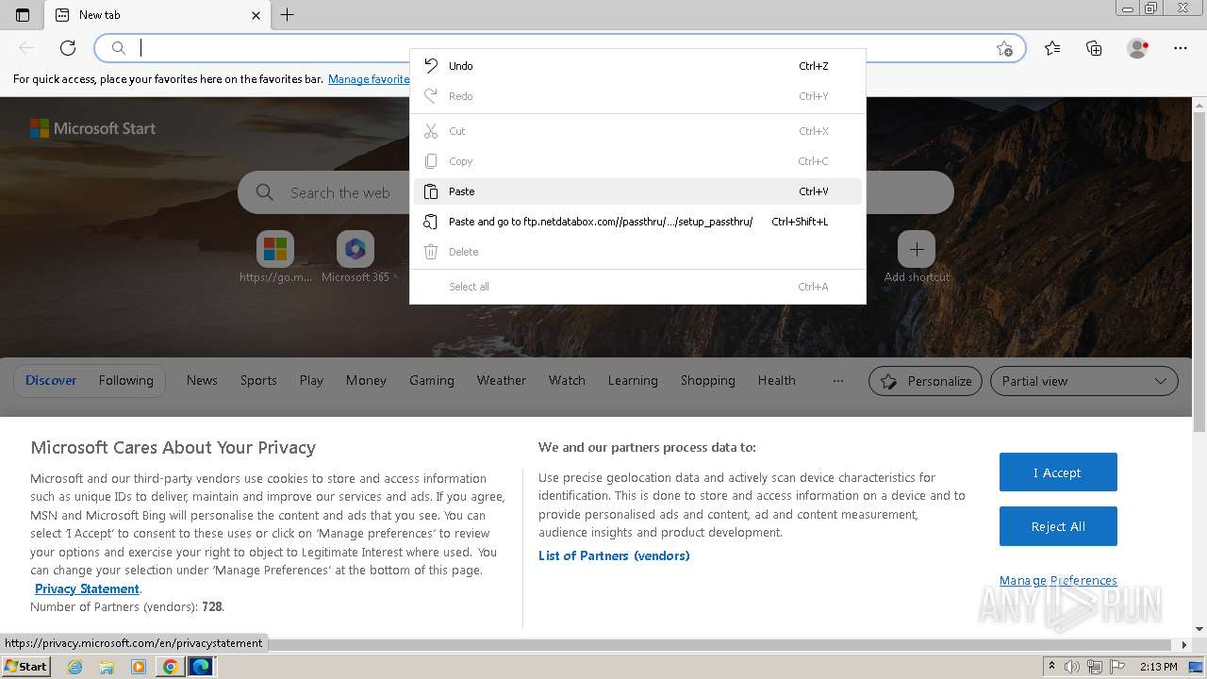The width and height of the screenshot is (1207, 679).
Task: Open the Favorites panel icon
Action: [x=1052, y=48]
